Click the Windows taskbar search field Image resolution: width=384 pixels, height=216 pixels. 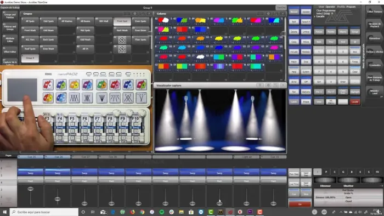[x=44, y=212]
